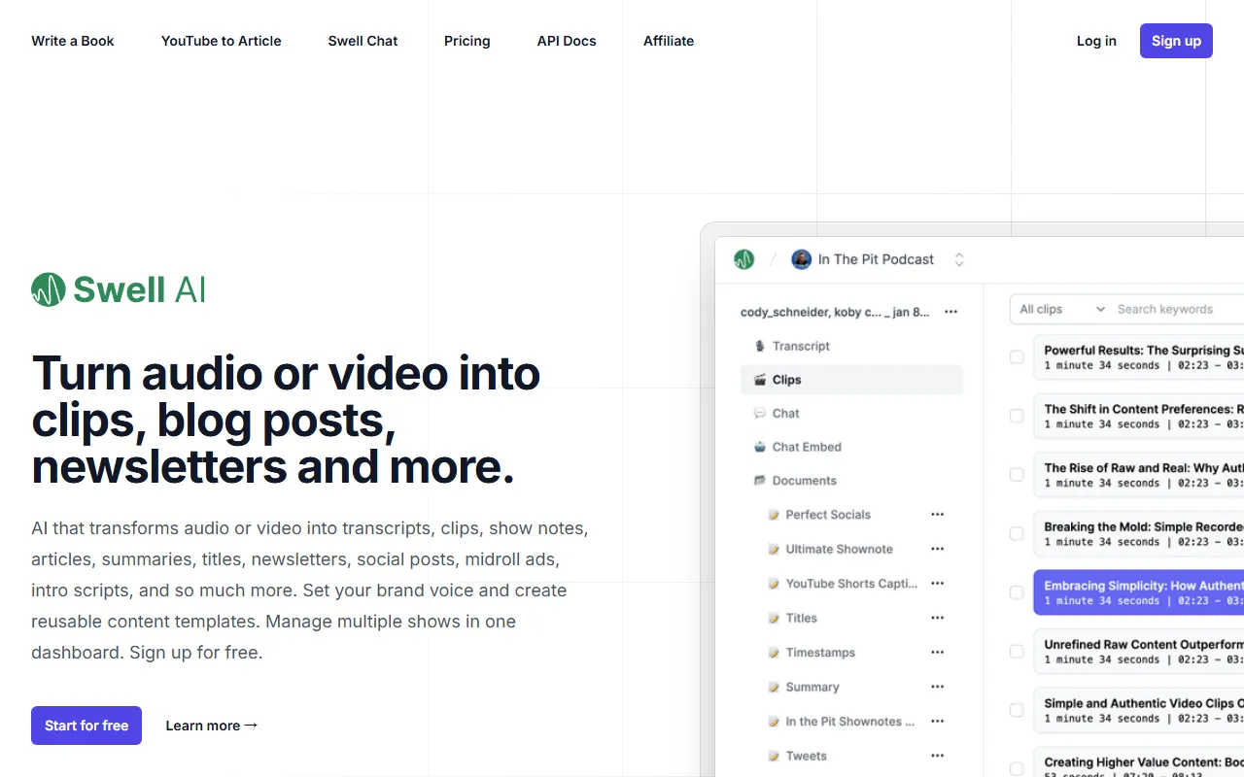Open the All clips dropdown filter
This screenshot has width=1244, height=777.
pyautogui.click(x=1061, y=309)
